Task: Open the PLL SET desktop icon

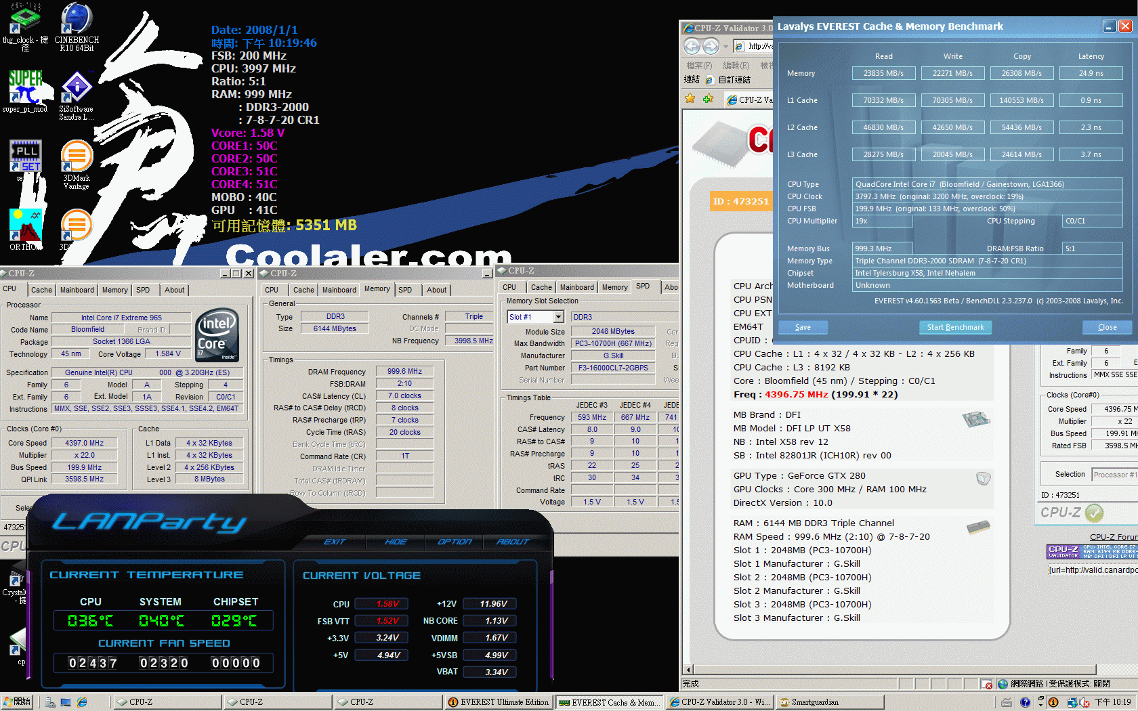Action: 25,160
